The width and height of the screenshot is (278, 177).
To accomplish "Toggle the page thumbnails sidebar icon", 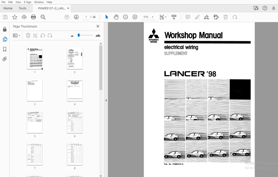I will tap(5, 39).
